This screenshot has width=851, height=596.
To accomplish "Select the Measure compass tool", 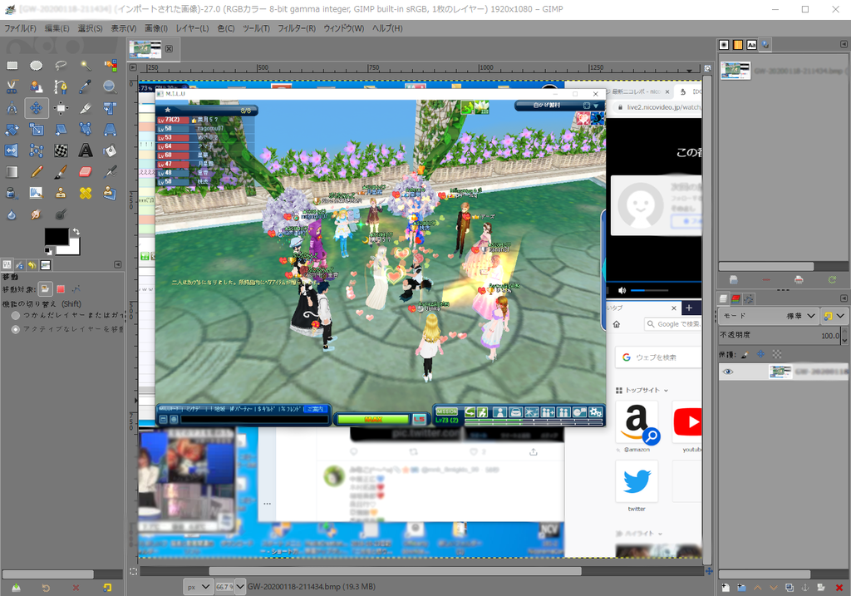I will coord(12,108).
